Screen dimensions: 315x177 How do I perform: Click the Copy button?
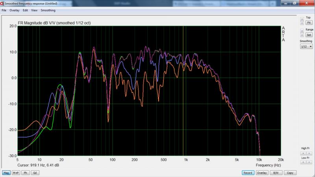click(289, 173)
